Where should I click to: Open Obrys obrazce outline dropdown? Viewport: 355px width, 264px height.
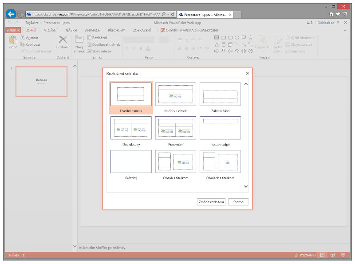[300, 44]
